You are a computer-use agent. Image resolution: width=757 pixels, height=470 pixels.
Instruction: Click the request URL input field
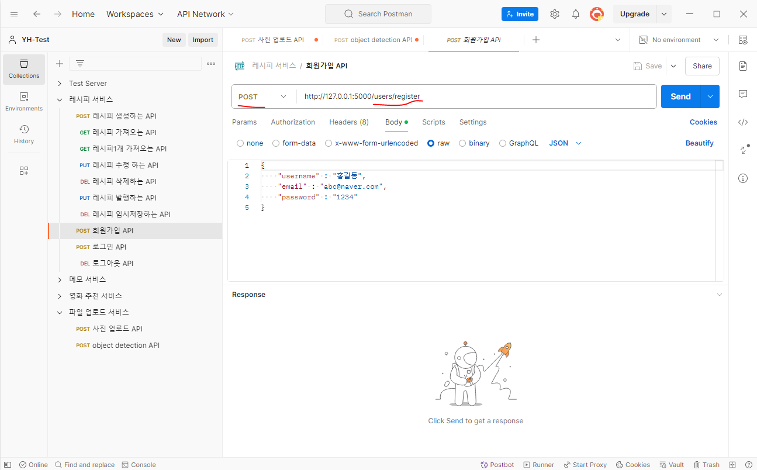tap(476, 96)
